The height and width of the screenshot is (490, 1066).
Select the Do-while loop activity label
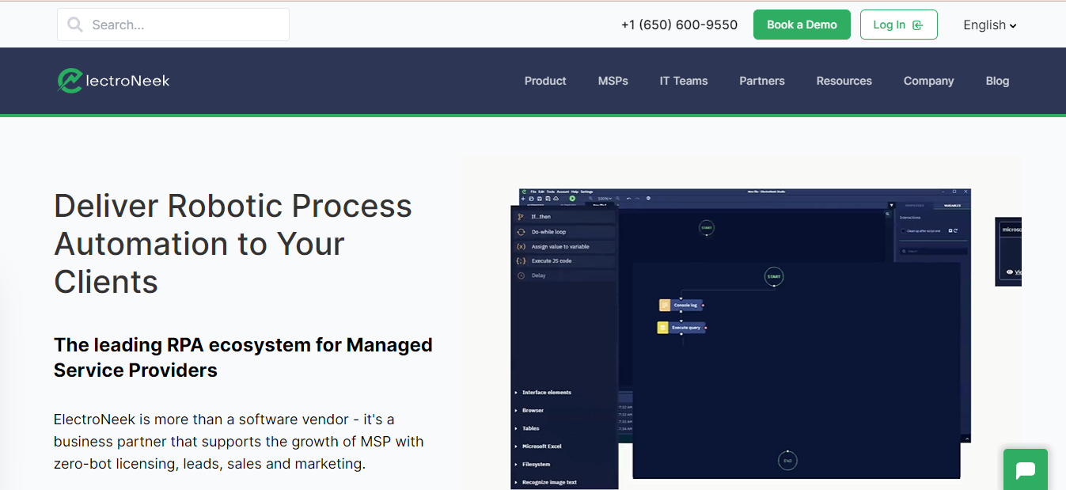[x=548, y=232]
